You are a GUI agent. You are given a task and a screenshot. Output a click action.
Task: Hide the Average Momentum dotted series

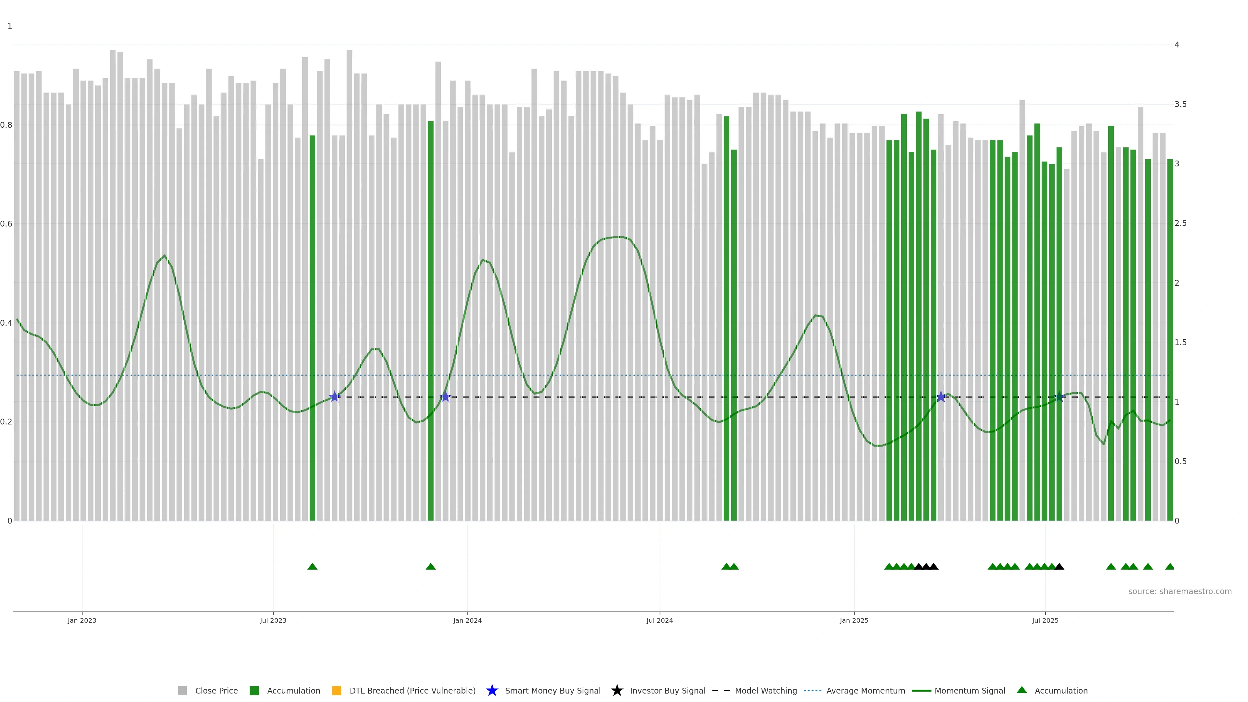point(865,690)
